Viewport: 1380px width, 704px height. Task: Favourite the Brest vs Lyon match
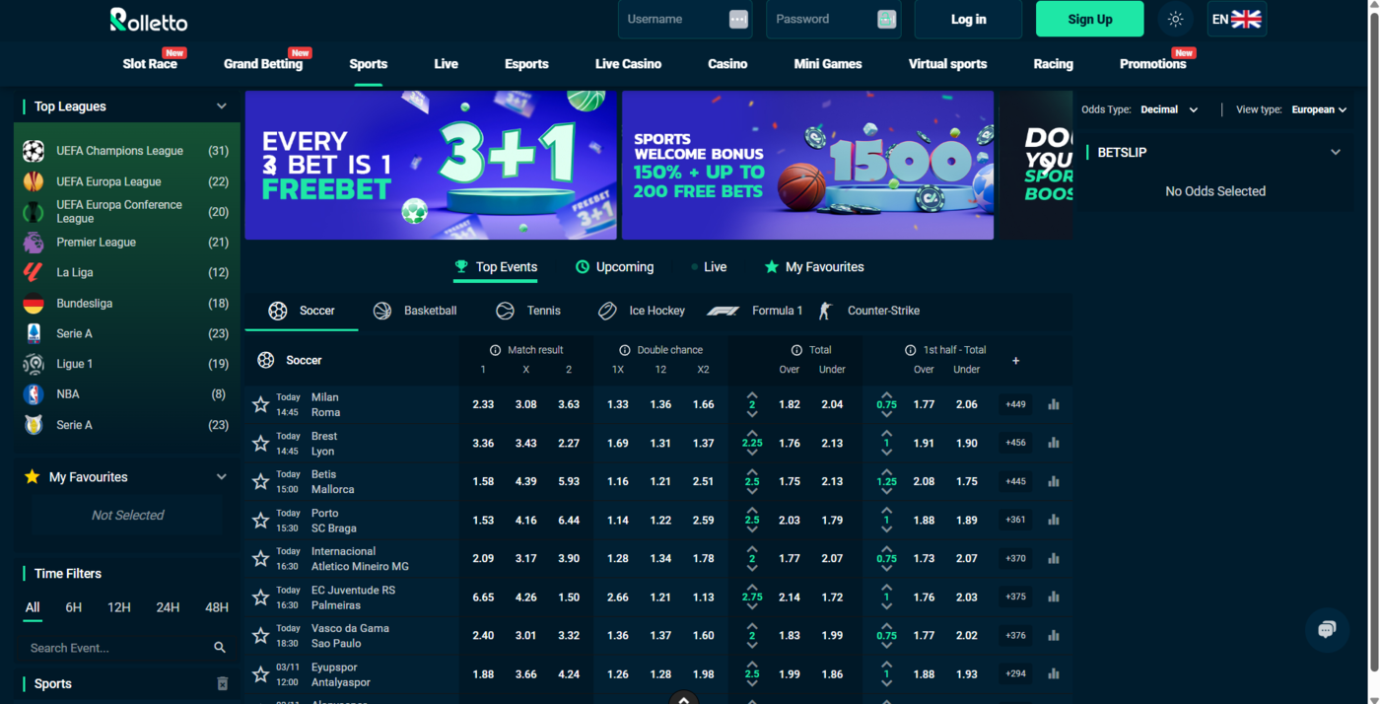pos(260,444)
